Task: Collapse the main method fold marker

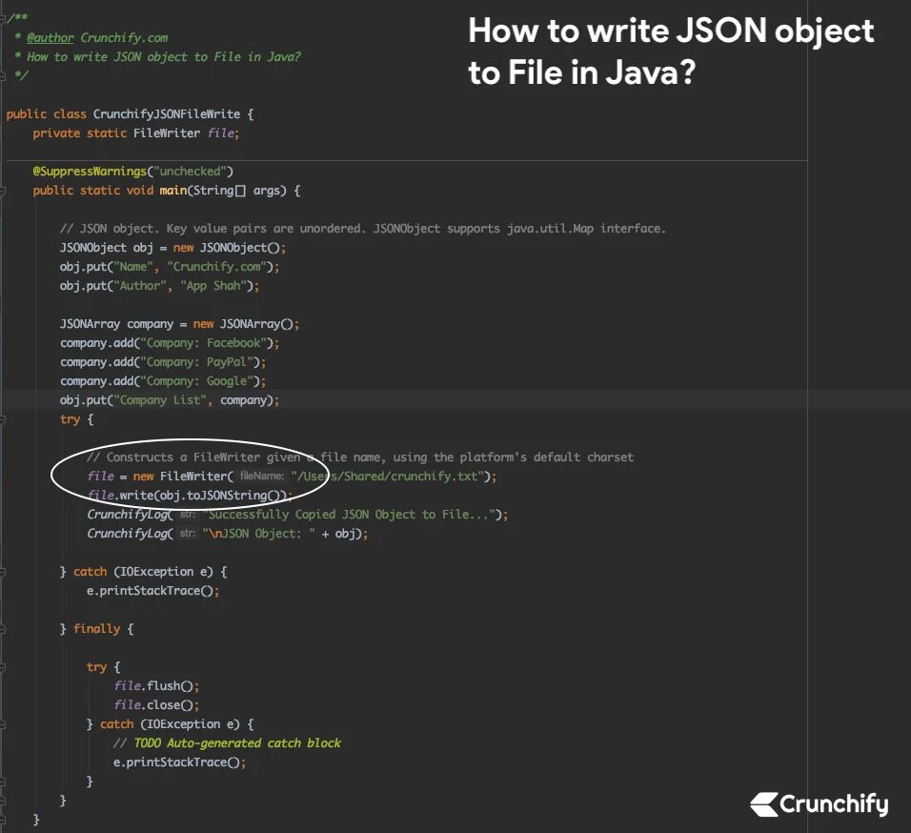Action: point(2,191)
